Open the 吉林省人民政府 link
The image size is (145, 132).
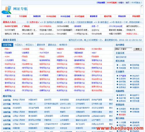coord(19,100)
